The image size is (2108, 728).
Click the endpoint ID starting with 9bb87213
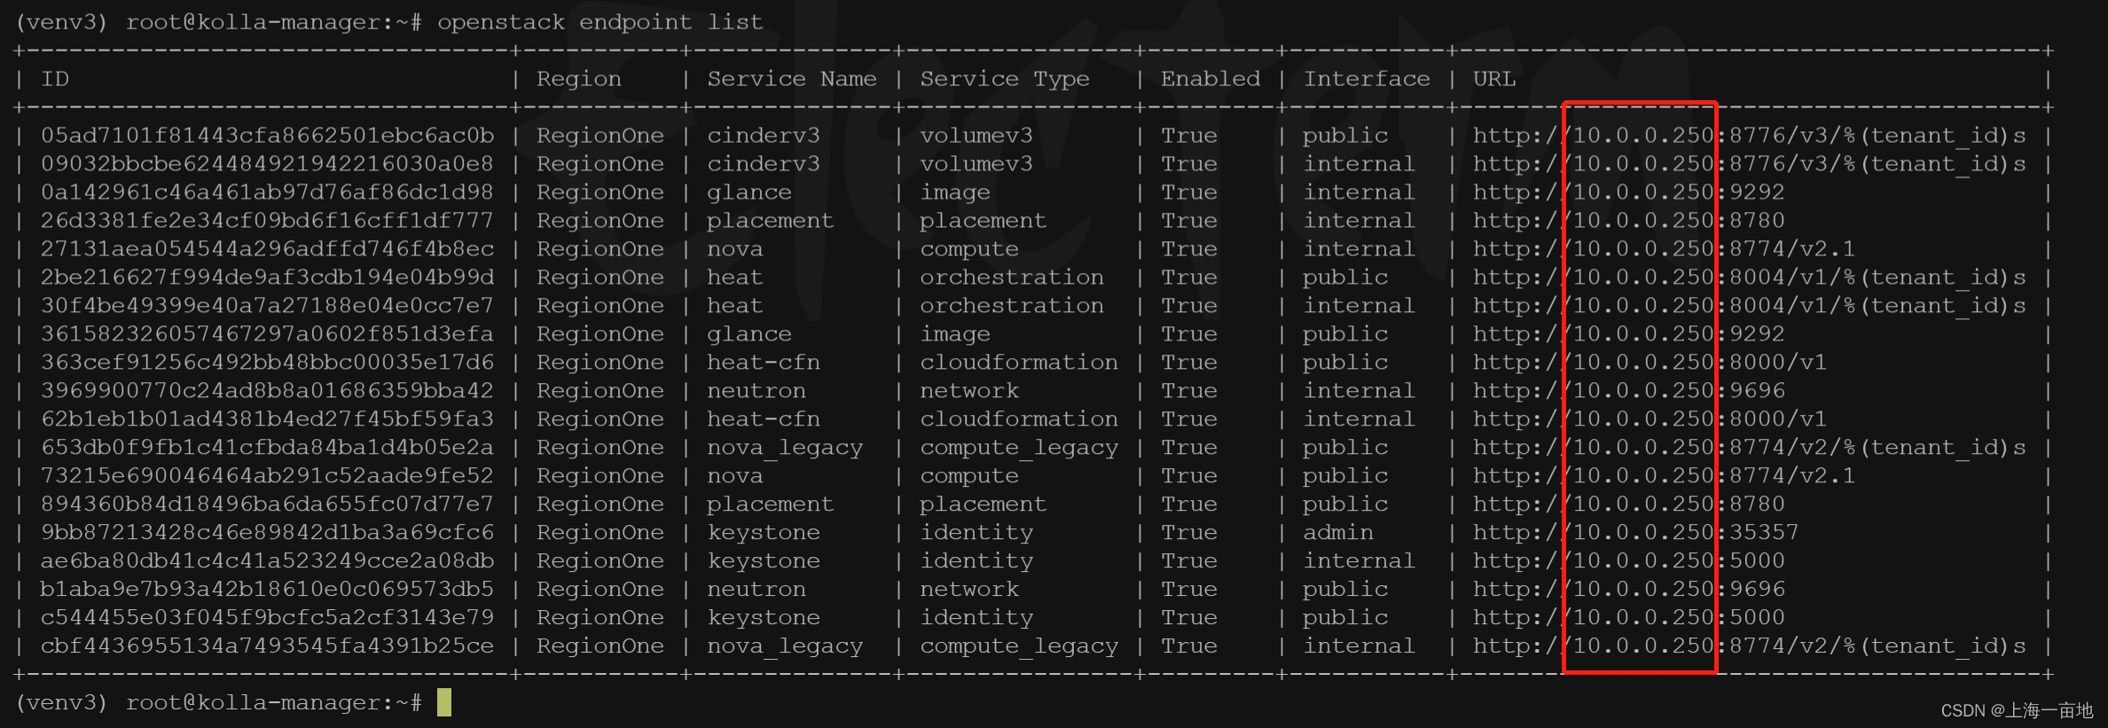[x=267, y=532]
